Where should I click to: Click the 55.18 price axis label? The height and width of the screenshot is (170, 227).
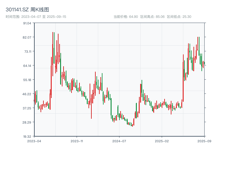[x=28, y=80]
